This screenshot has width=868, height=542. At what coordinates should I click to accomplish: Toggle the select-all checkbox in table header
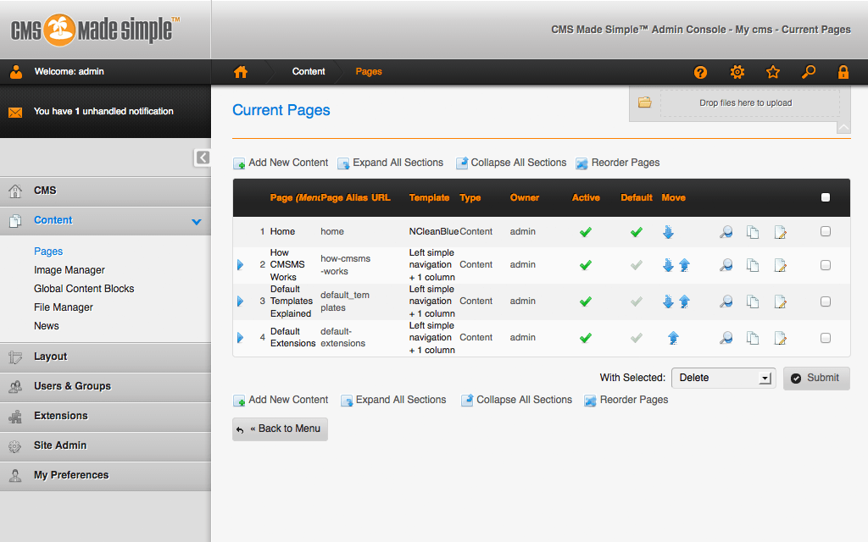(x=826, y=197)
